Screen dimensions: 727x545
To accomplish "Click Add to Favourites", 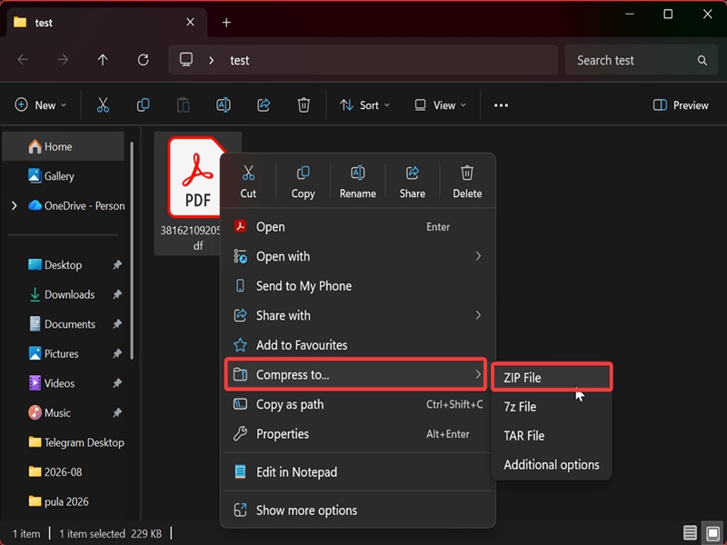I will [x=358, y=345].
